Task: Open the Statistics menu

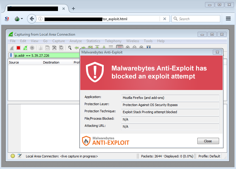Action: click(93, 41)
